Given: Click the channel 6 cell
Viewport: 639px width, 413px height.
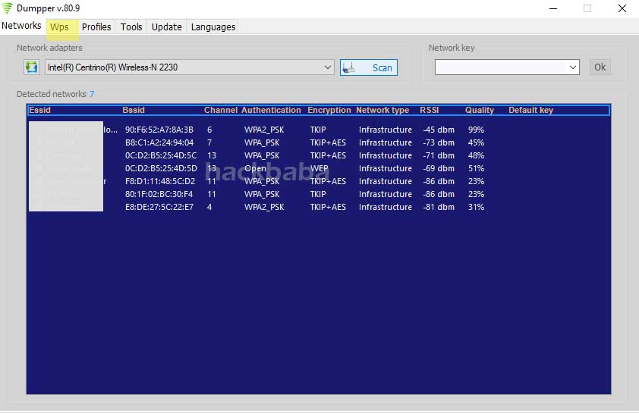Looking at the screenshot, I should pyautogui.click(x=209, y=130).
